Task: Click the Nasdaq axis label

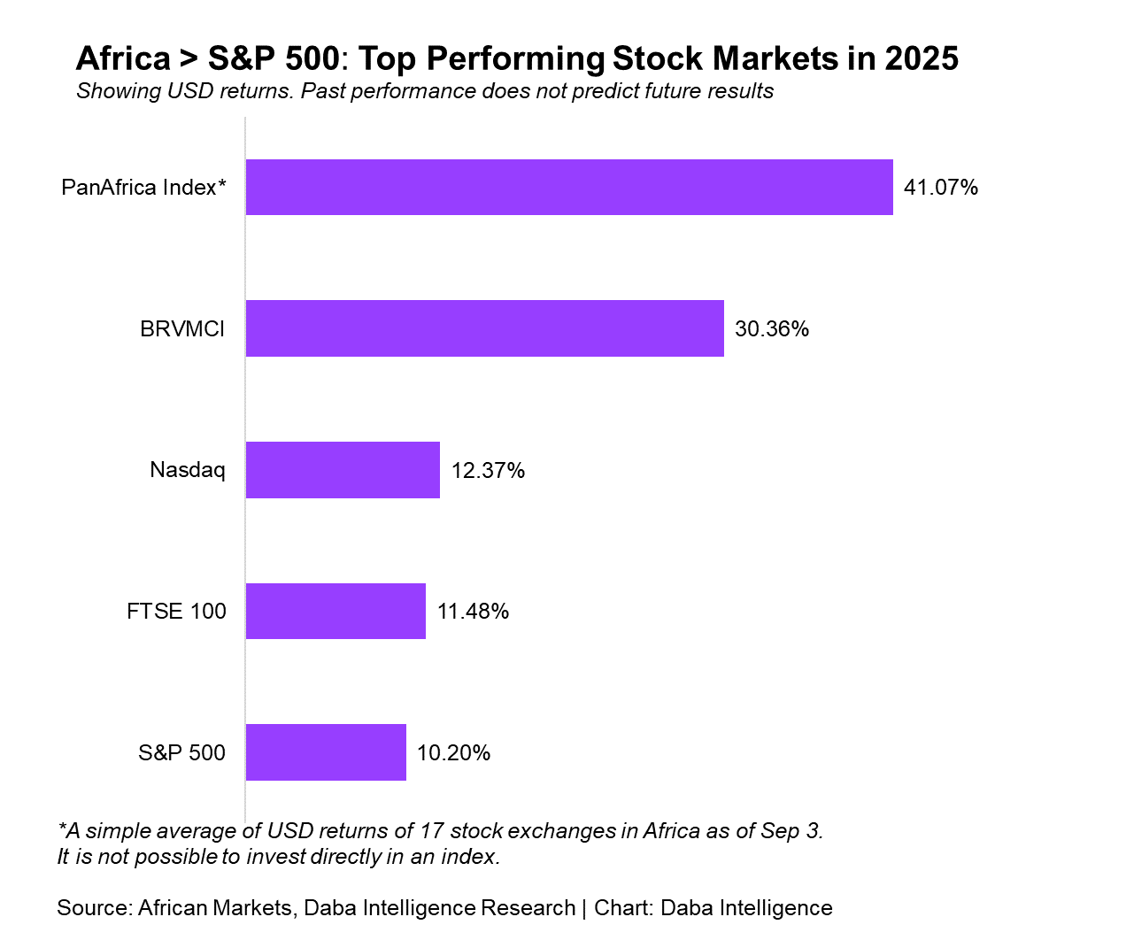Action: [x=188, y=470]
